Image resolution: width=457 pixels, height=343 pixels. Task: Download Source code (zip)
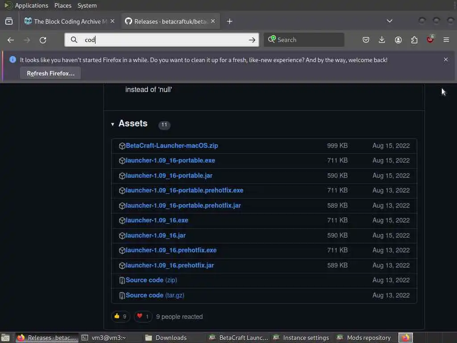(151, 280)
